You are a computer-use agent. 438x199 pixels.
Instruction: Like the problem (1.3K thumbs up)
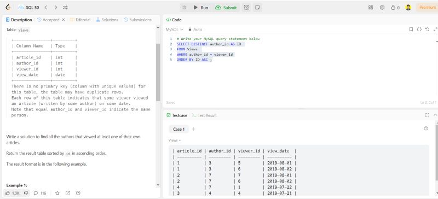[12, 193]
